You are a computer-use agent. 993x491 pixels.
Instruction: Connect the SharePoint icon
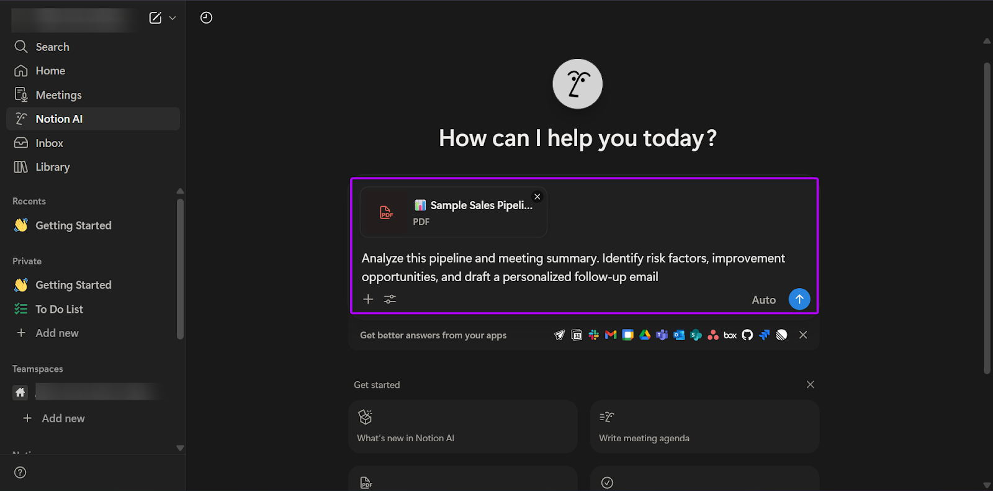pyautogui.click(x=696, y=335)
